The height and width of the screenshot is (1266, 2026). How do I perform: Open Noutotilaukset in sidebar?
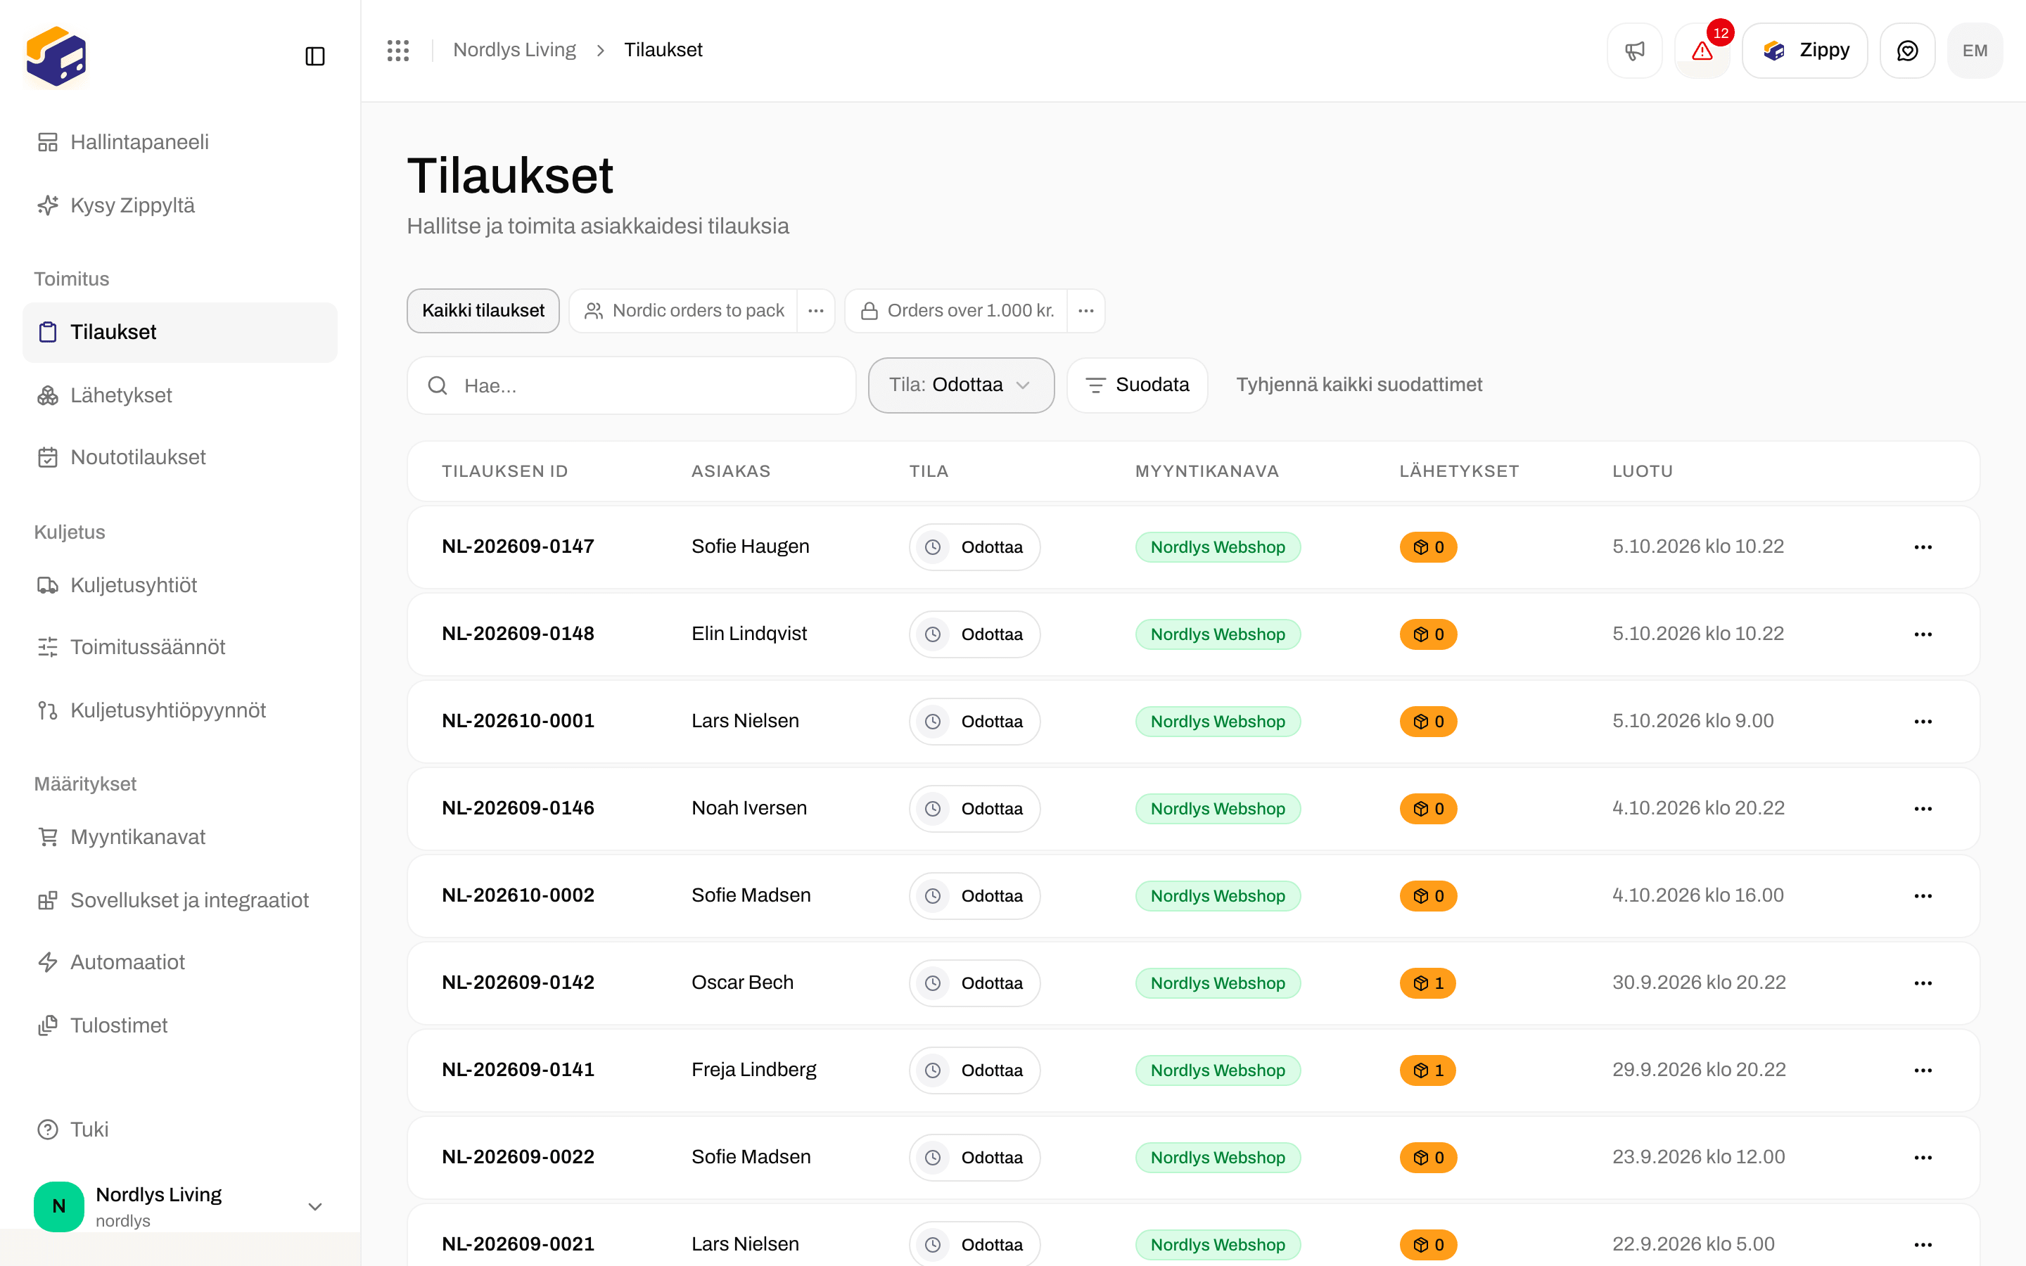180,457
